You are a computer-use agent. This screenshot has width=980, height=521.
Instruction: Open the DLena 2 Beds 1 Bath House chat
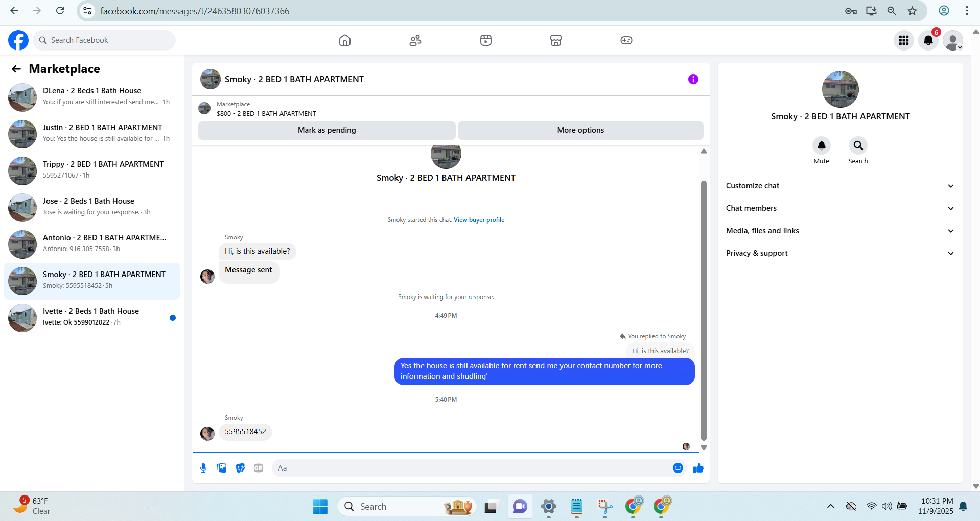[92, 97]
